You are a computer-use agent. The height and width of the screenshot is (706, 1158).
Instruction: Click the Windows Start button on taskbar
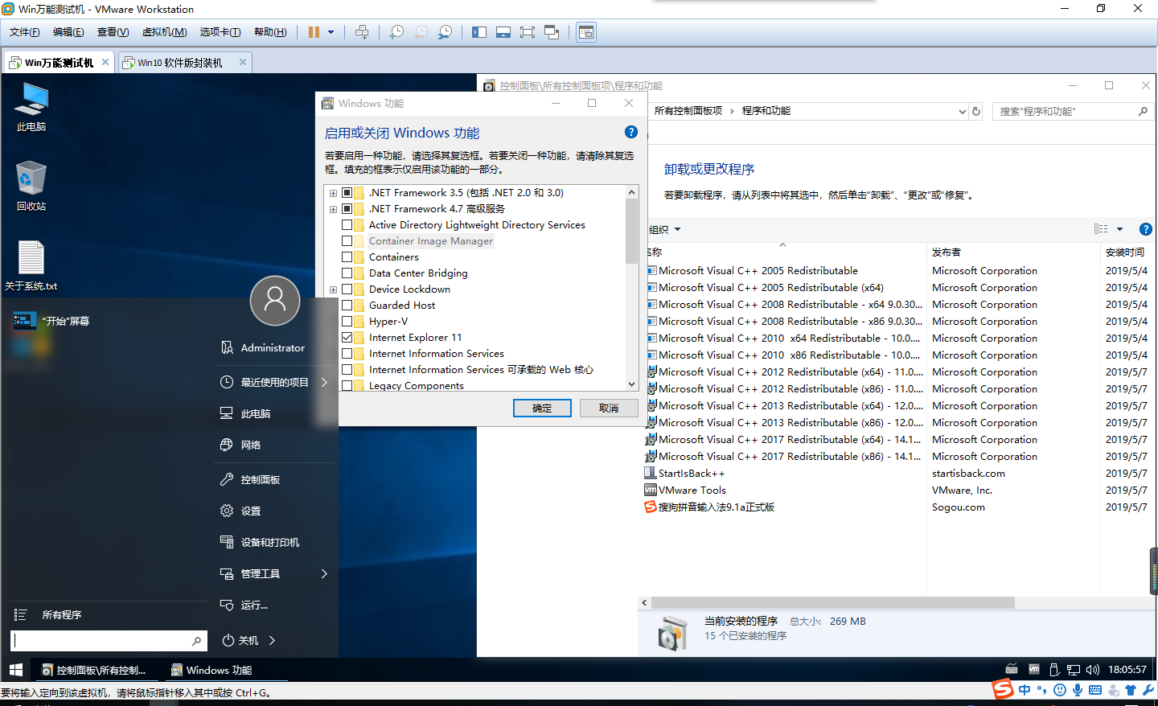click(15, 670)
